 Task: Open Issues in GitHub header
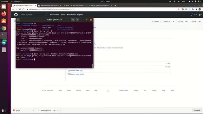[63, 15]
